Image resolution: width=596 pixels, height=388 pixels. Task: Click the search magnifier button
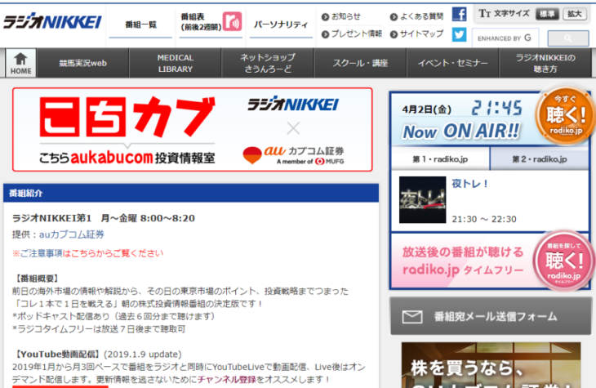click(567, 38)
